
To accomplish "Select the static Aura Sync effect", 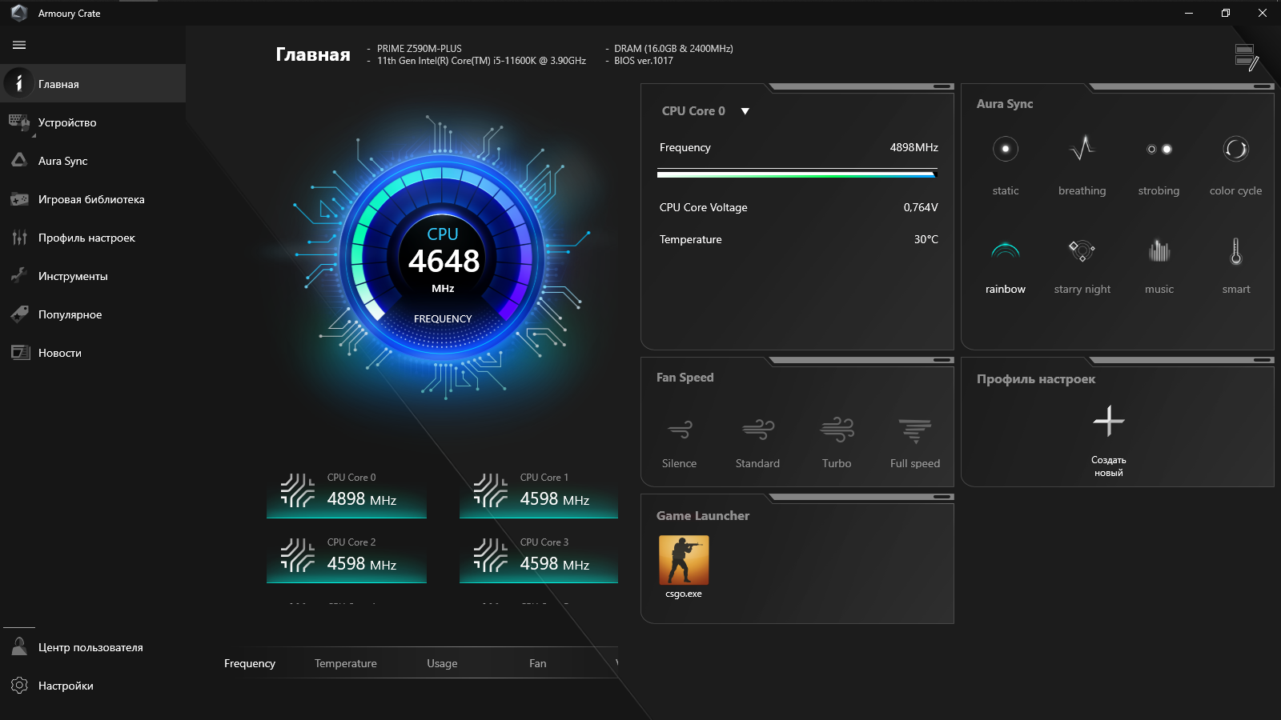I will tap(1005, 150).
